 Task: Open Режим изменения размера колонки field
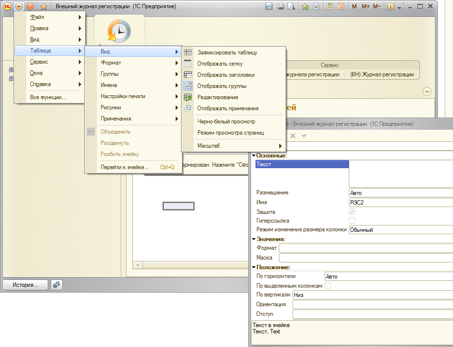click(401, 229)
